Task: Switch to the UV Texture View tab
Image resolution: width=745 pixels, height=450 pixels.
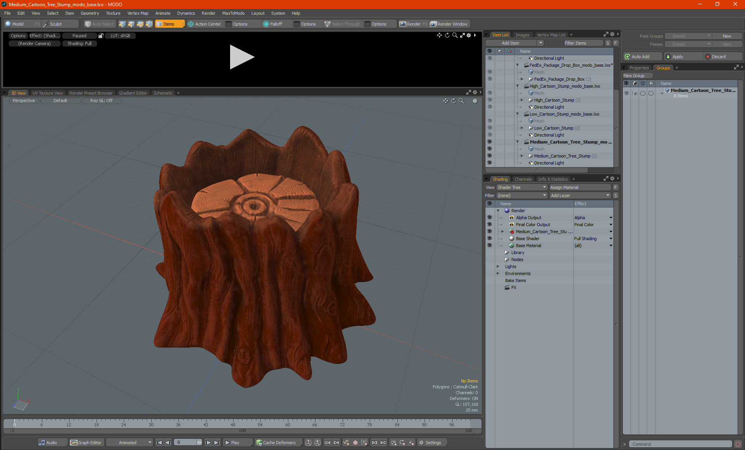Action: point(47,93)
